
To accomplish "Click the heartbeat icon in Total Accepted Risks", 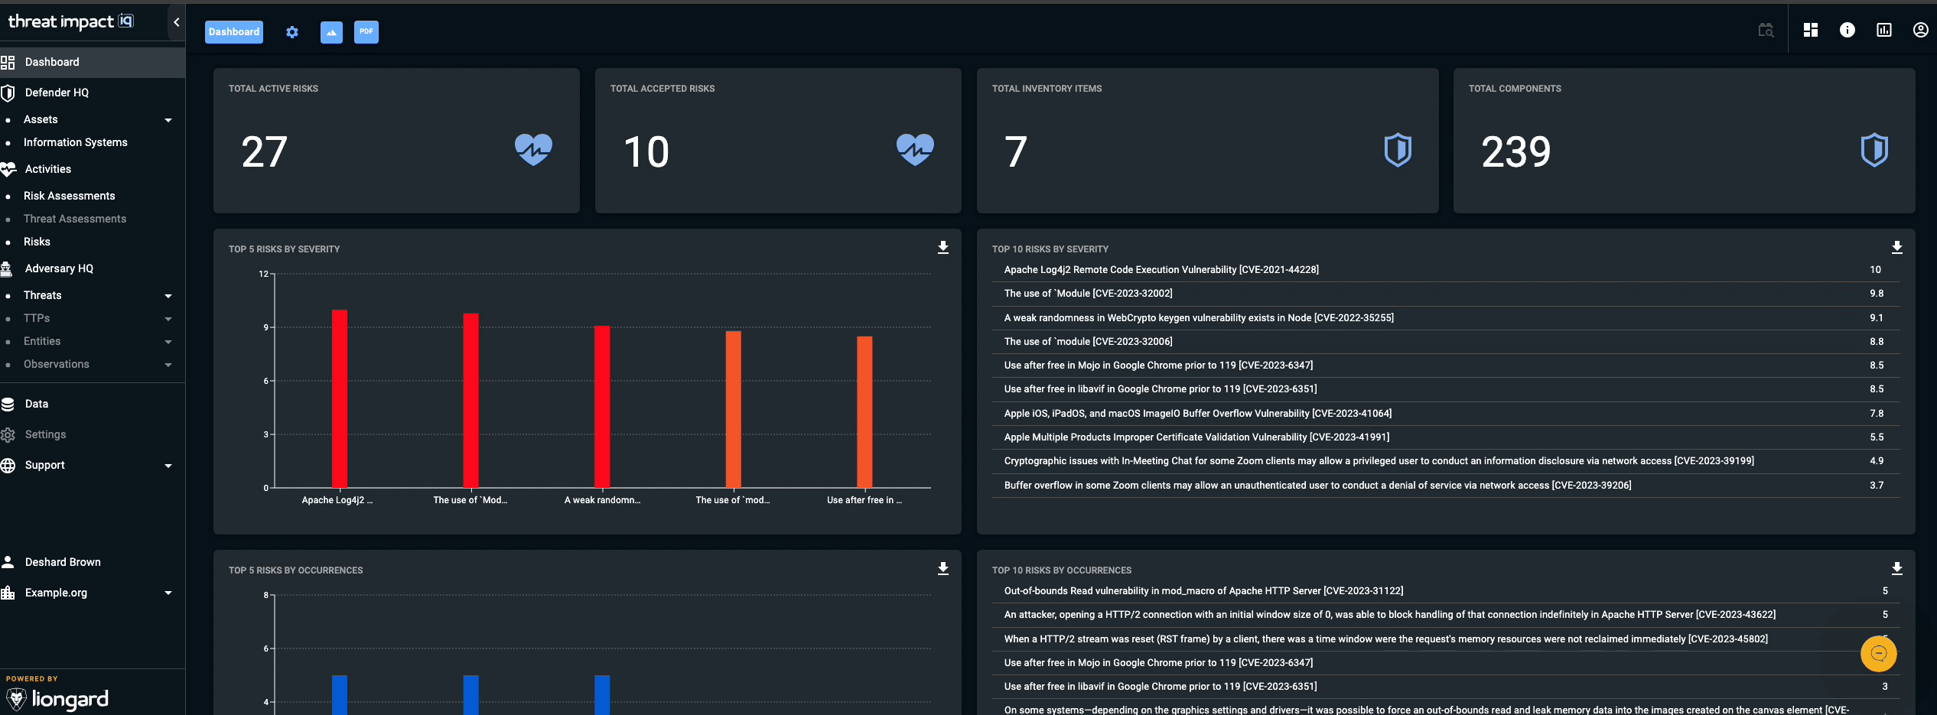I will (x=915, y=150).
